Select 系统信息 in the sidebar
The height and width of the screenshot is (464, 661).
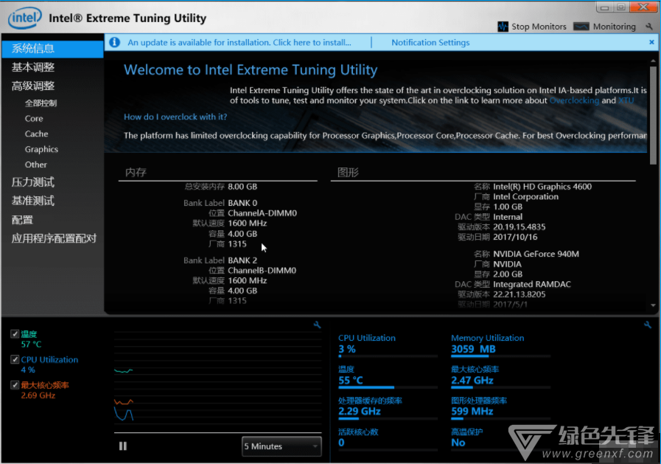tap(52, 49)
